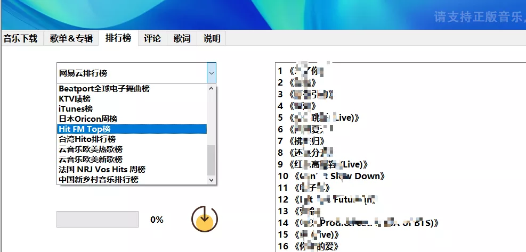Click the dropdown list scroll-up arrow
Viewport: 526px width, 252px height.
[x=212, y=89]
